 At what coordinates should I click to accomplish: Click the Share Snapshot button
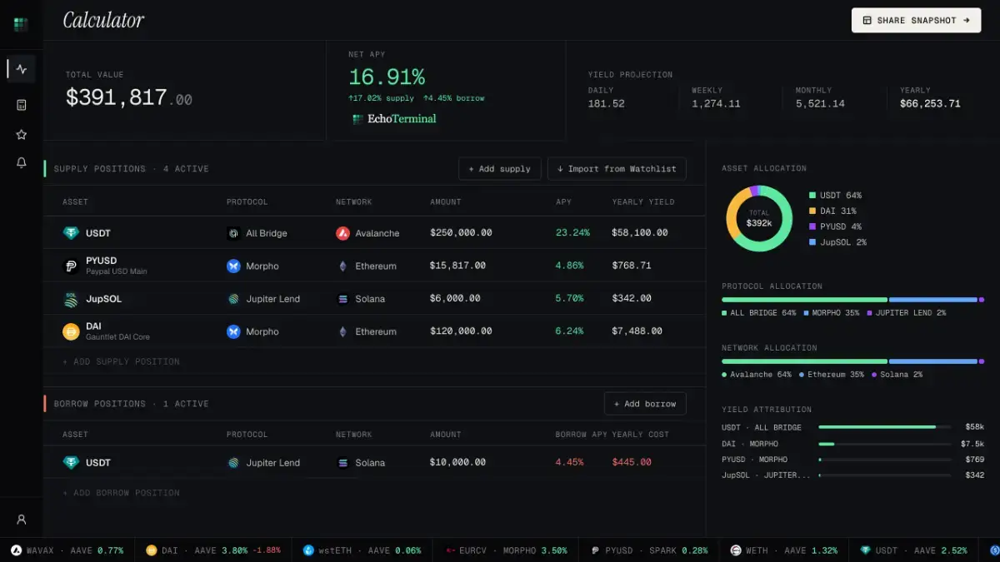[x=916, y=20]
